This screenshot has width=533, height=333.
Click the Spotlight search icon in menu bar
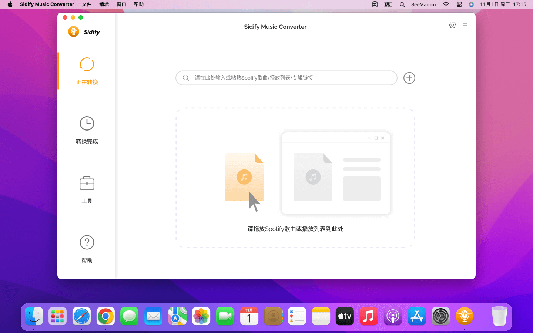point(402,4)
